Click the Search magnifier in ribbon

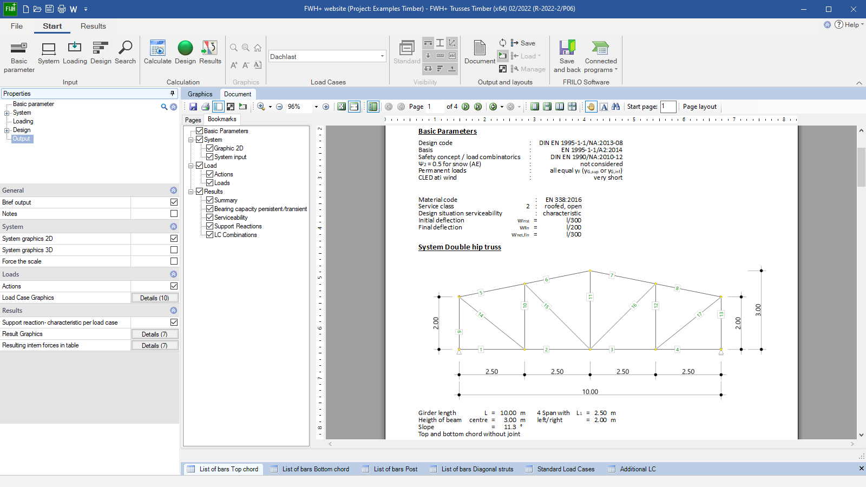125,52
